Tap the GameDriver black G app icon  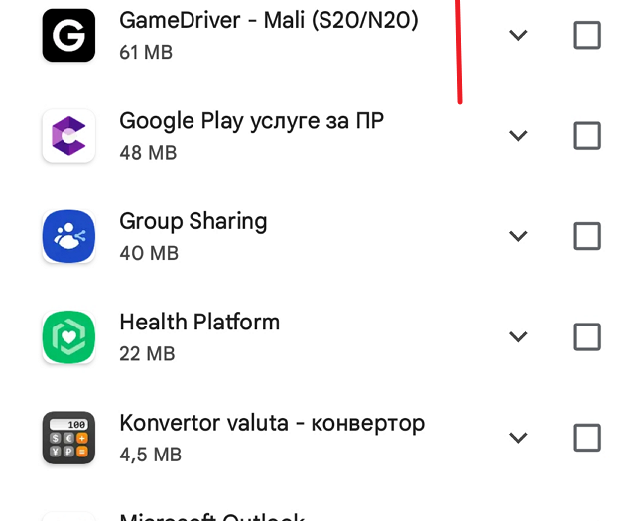(x=68, y=36)
